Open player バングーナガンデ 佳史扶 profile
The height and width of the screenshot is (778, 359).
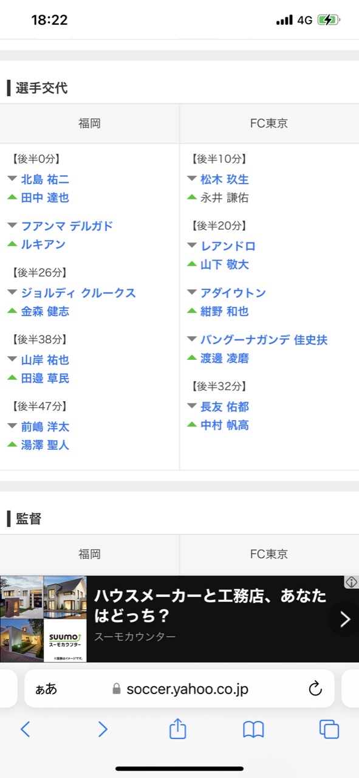coord(264,340)
